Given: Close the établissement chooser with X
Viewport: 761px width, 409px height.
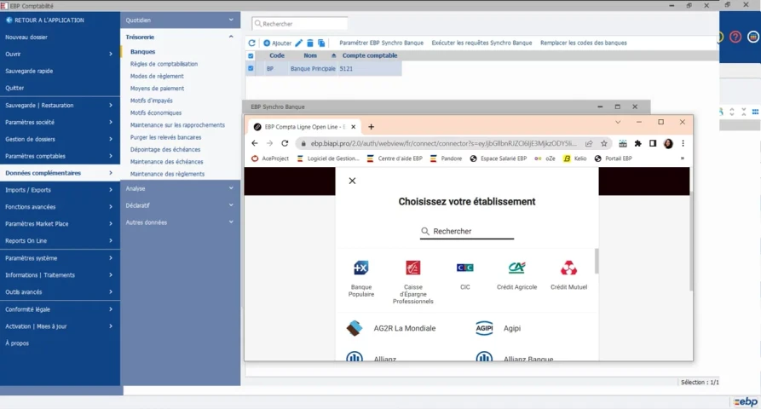Looking at the screenshot, I should (352, 181).
